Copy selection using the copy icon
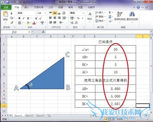The image size is (153, 122). tap(12, 18)
